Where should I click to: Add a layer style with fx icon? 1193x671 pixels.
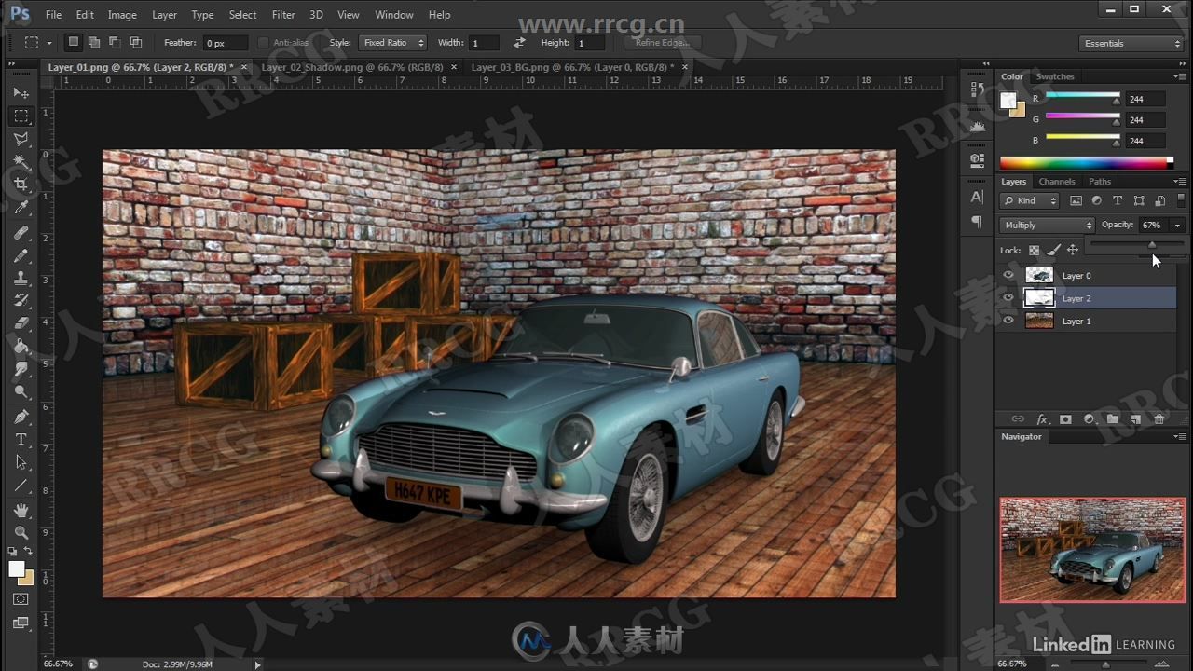pyautogui.click(x=1042, y=419)
